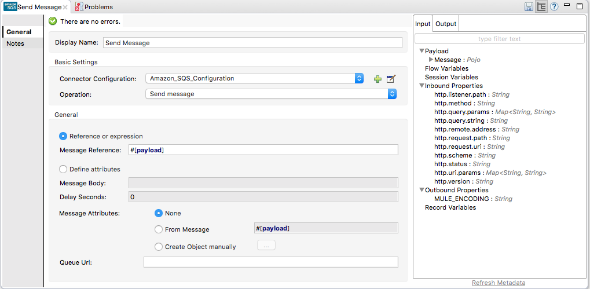590x289 pixels.
Task: Select http.status : String row
Action: 463,164
